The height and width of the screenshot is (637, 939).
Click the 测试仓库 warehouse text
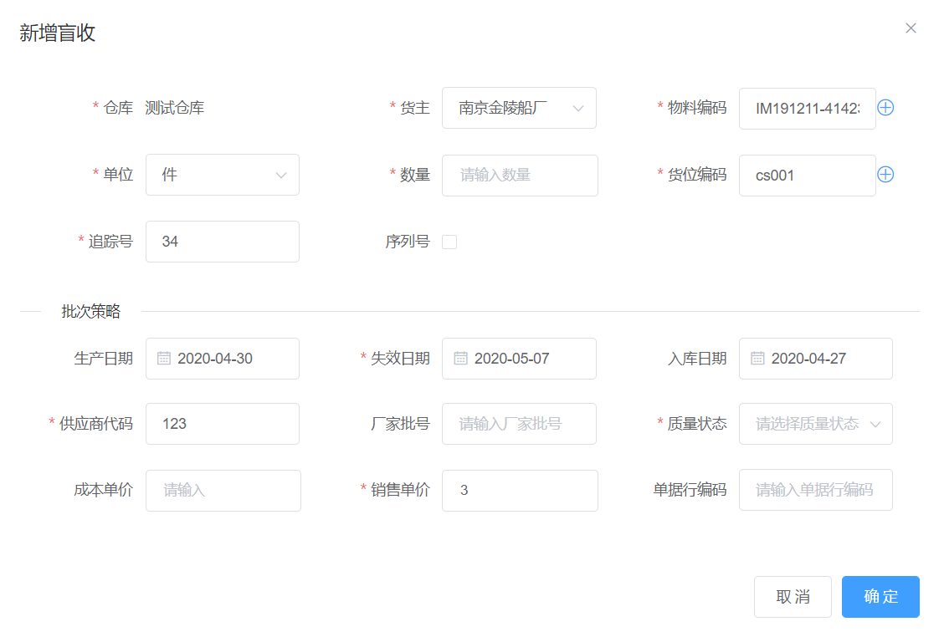[x=174, y=108]
